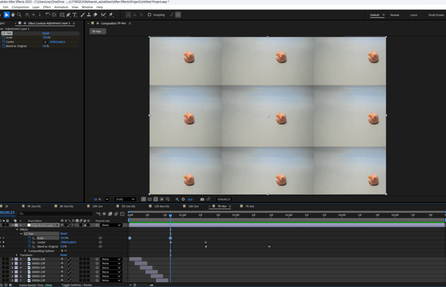Select the Type tool
The image size is (446, 287).
(x=75, y=14)
